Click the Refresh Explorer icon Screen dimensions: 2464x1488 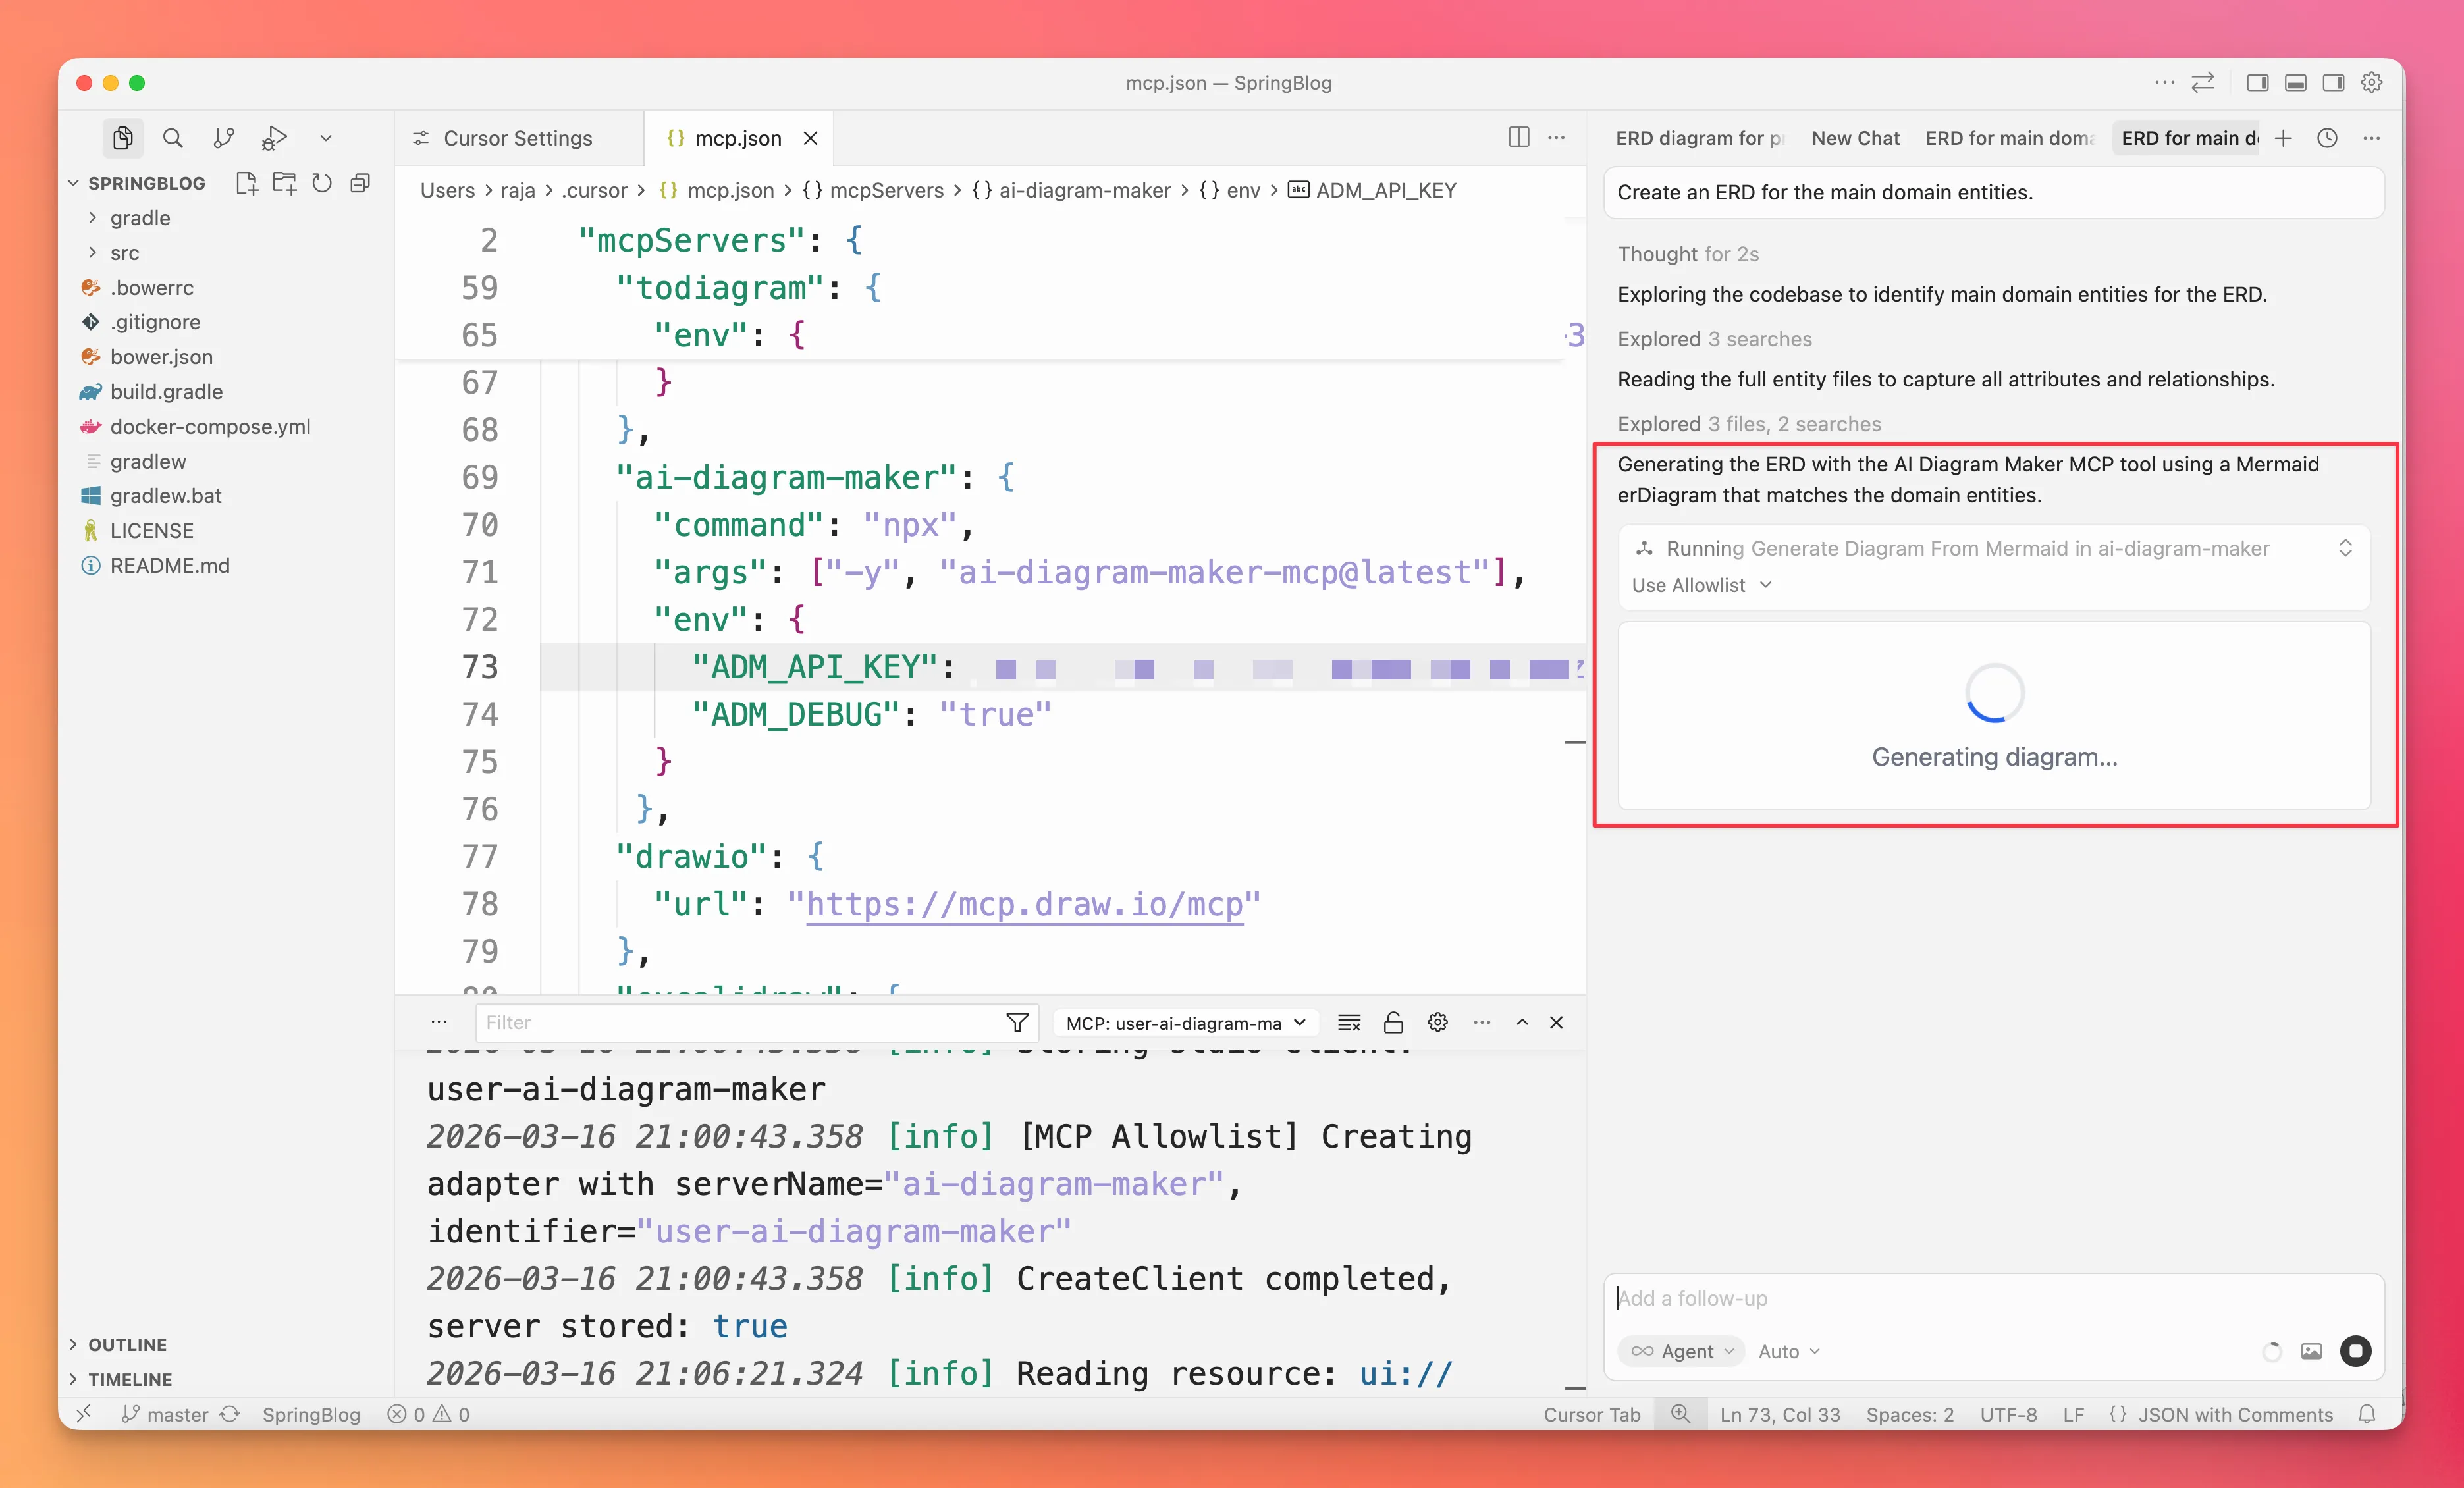pos(322,183)
